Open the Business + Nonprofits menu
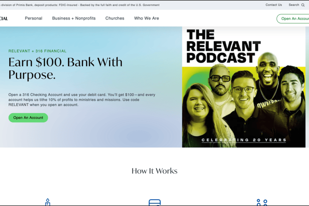309x206 pixels. pyautogui.click(x=74, y=18)
